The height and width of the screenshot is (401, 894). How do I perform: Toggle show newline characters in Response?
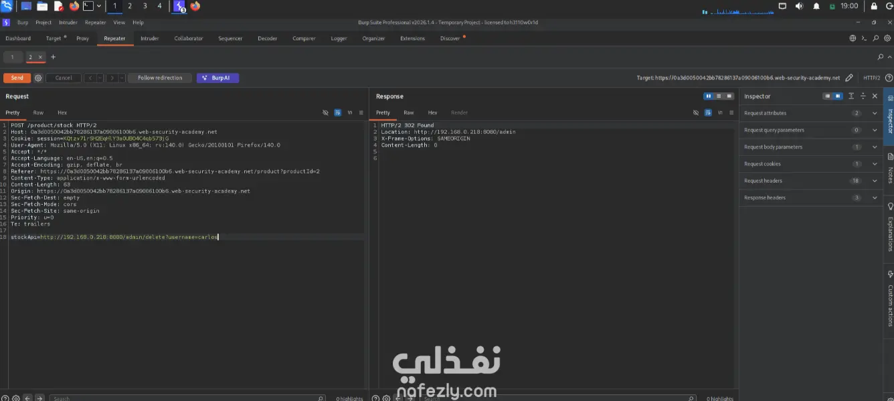tap(720, 112)
